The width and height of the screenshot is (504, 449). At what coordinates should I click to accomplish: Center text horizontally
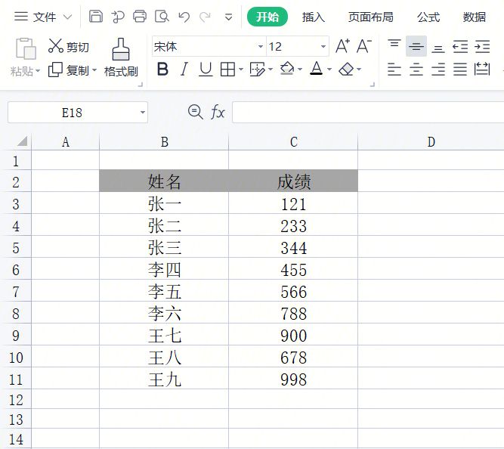click(x=416, y=69)
